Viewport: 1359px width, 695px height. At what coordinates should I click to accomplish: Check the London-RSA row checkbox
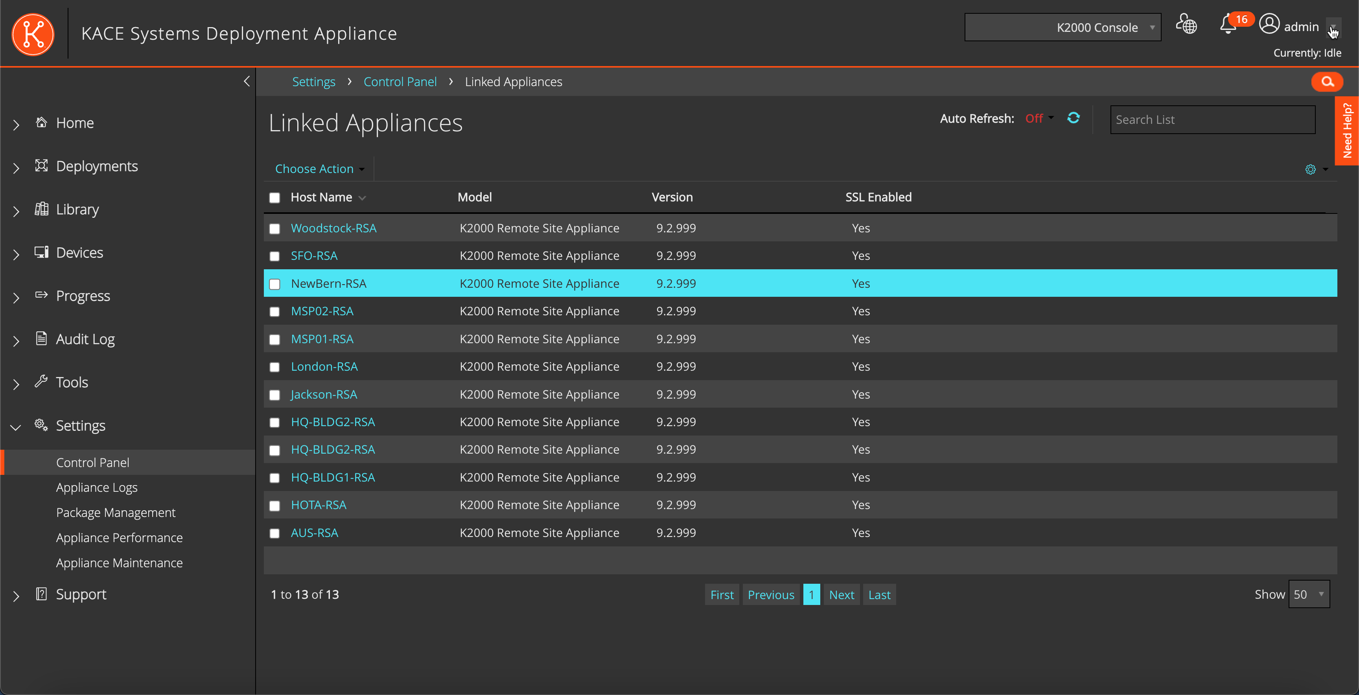pos(274,368)
